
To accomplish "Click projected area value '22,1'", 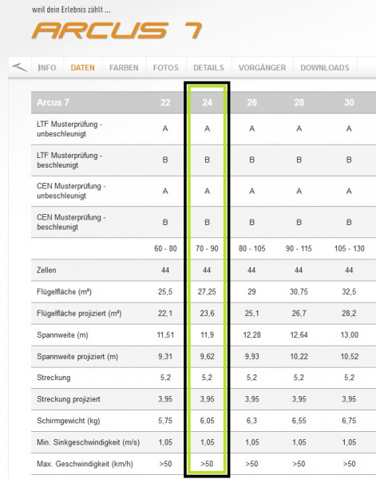I will point(165,314).
